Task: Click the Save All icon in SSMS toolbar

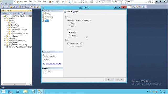Action: pyautogui.click(x=17, y=7)
